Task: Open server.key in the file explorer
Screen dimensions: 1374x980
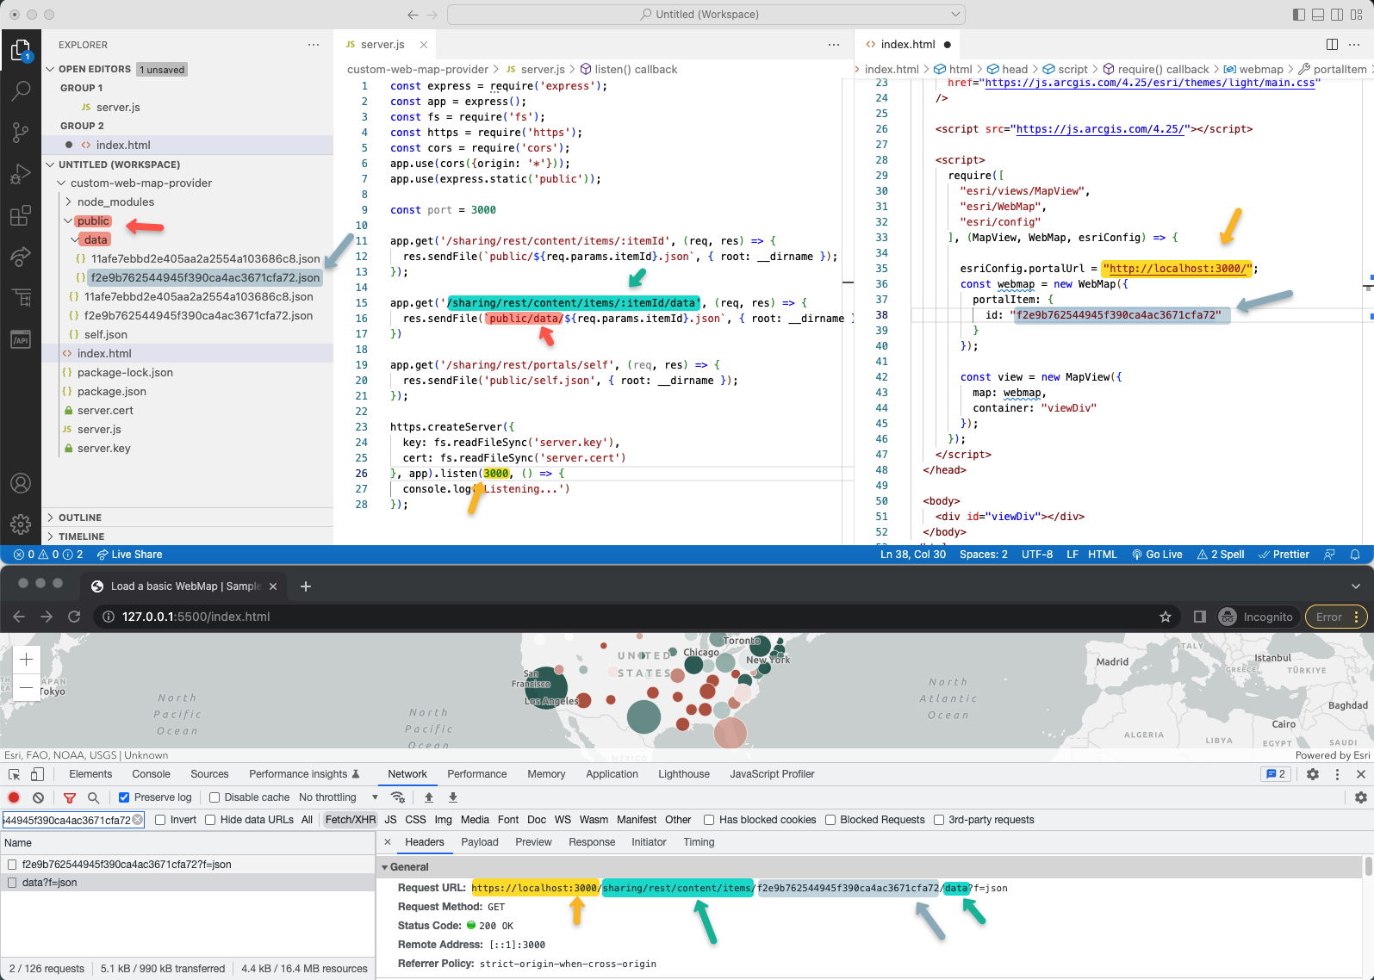Action: click(x=104, y=449)
